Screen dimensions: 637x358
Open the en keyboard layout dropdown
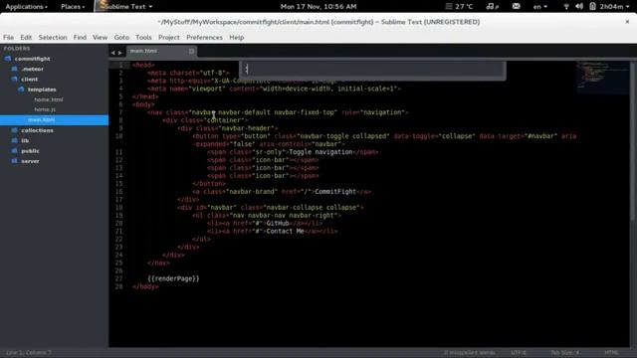pos(539,7)
